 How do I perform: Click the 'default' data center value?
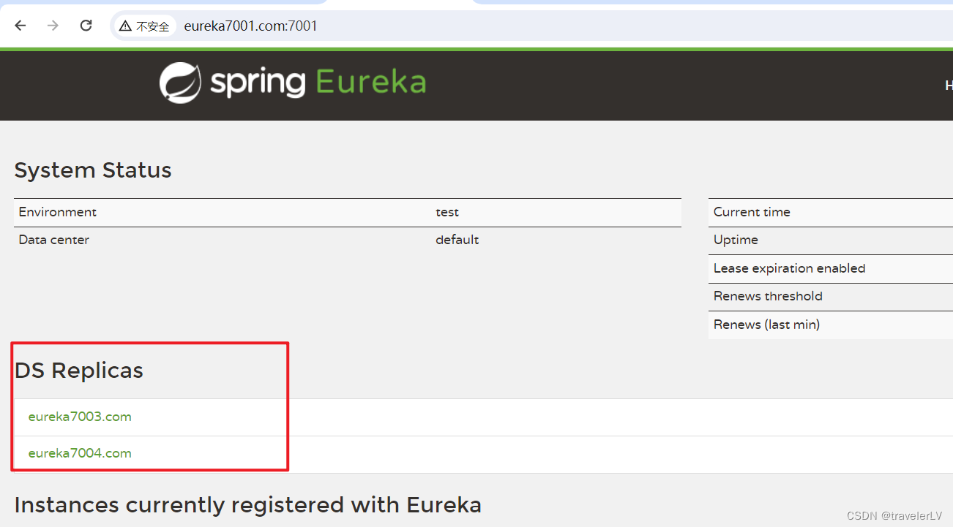click(x=457, y=240)
